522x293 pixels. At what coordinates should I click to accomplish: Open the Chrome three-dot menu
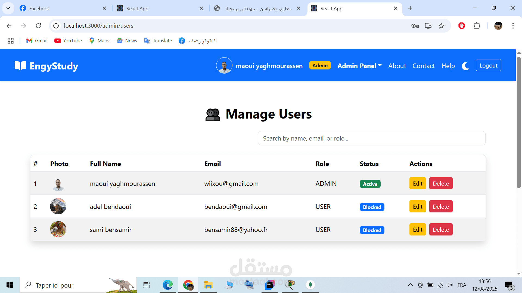point(513,26)
